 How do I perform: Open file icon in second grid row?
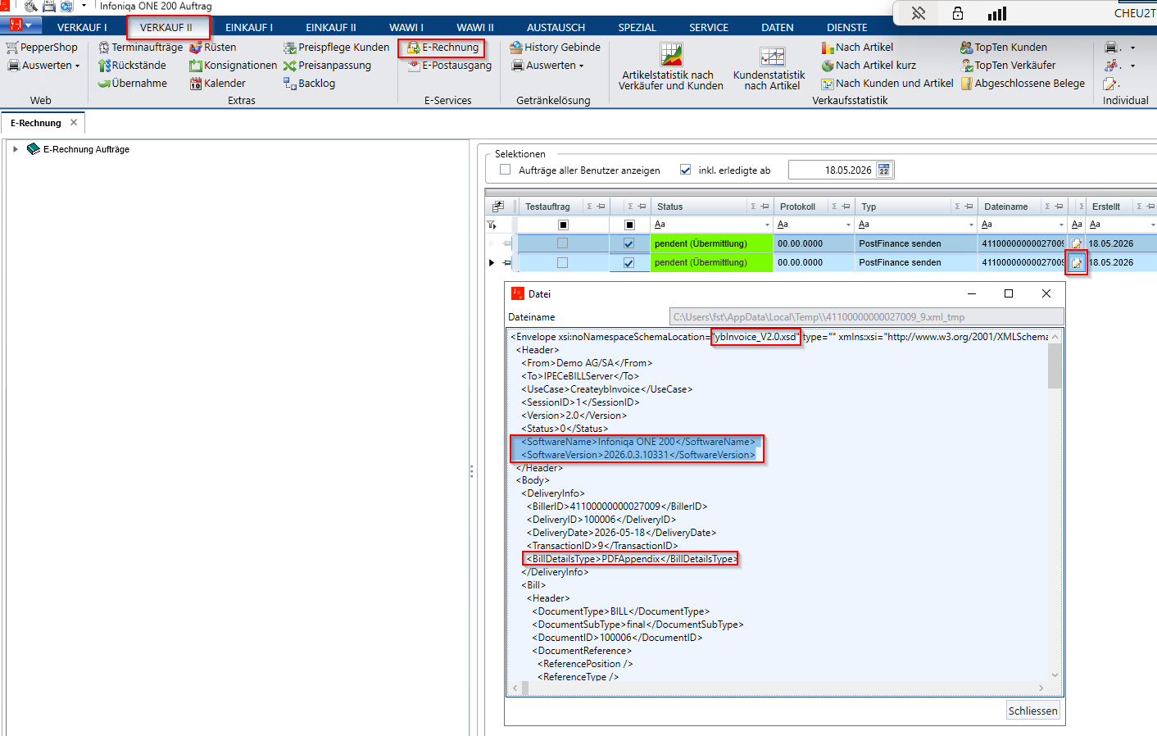(1076, 263)
